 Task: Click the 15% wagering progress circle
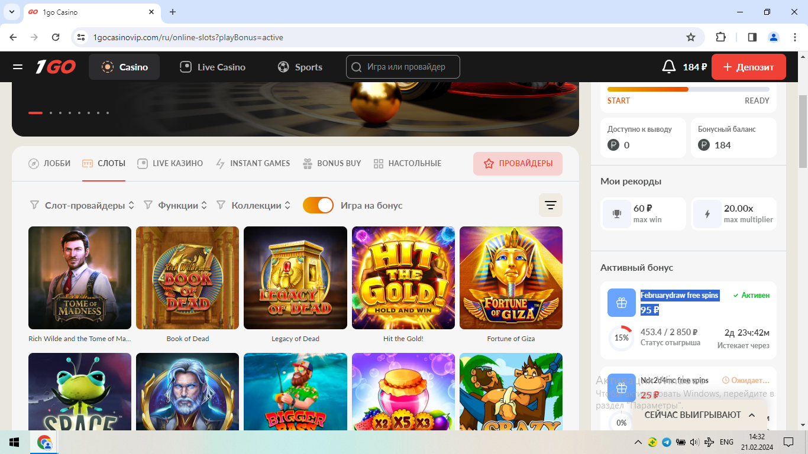coord(621,338)
